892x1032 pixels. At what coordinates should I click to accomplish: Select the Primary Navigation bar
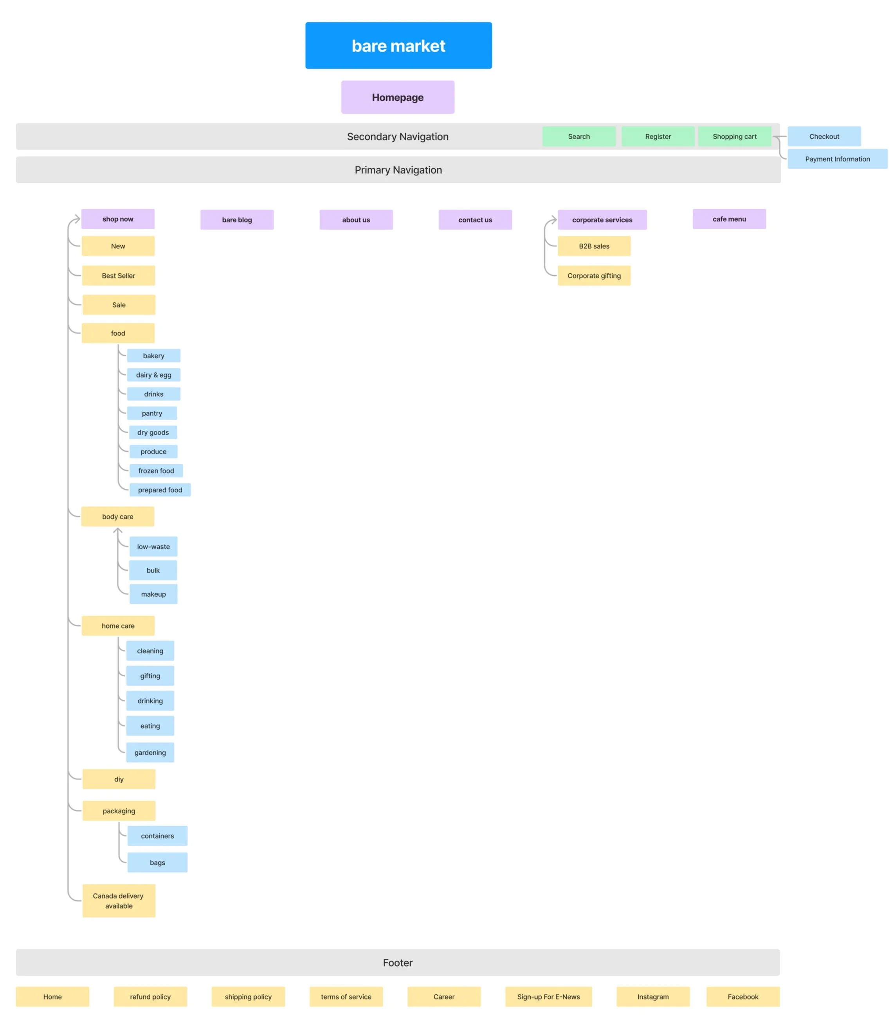[398, 170]
